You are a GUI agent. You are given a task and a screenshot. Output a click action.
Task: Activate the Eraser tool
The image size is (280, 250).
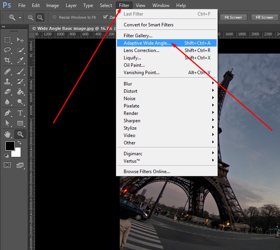[7, 92]
